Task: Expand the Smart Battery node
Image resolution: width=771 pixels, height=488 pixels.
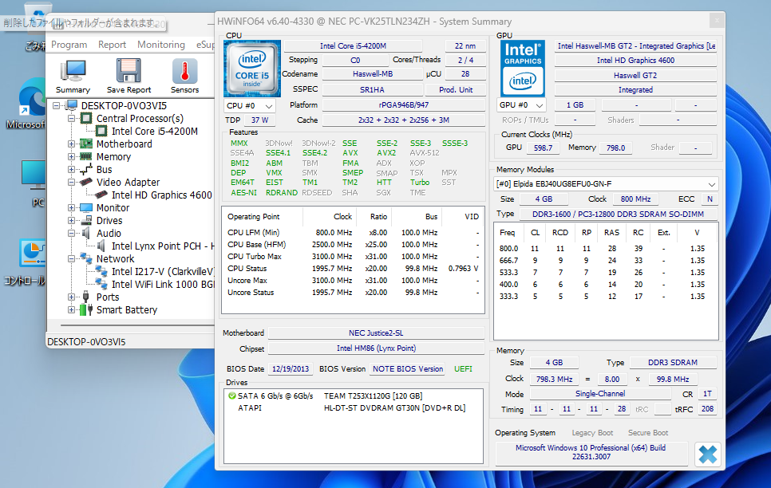Action: point(71,309)
